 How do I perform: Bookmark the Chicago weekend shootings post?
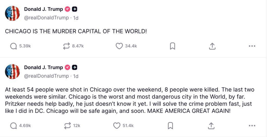(x=170, y=126)
